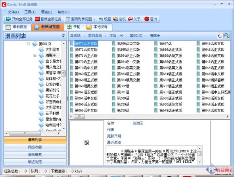Click the 漫画站 breadcrumb link
The width and height of the screenshot is (234, 177).
(75, 36)
